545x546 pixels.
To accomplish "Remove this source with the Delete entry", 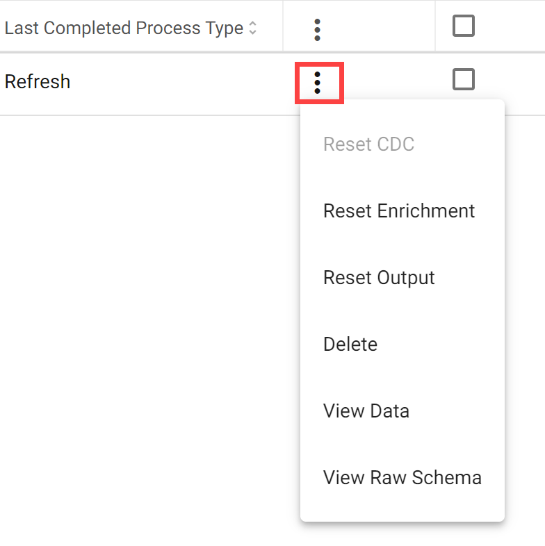I will coord(350,344).
